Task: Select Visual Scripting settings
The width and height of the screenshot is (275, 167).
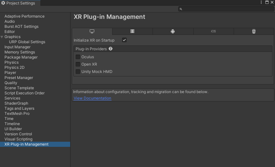Action: 18,139
